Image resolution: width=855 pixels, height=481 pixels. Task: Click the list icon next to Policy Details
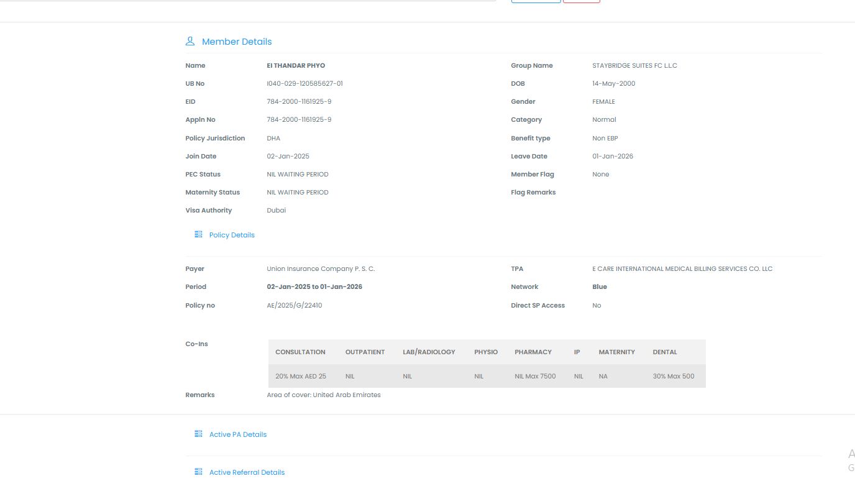[198, 235]
